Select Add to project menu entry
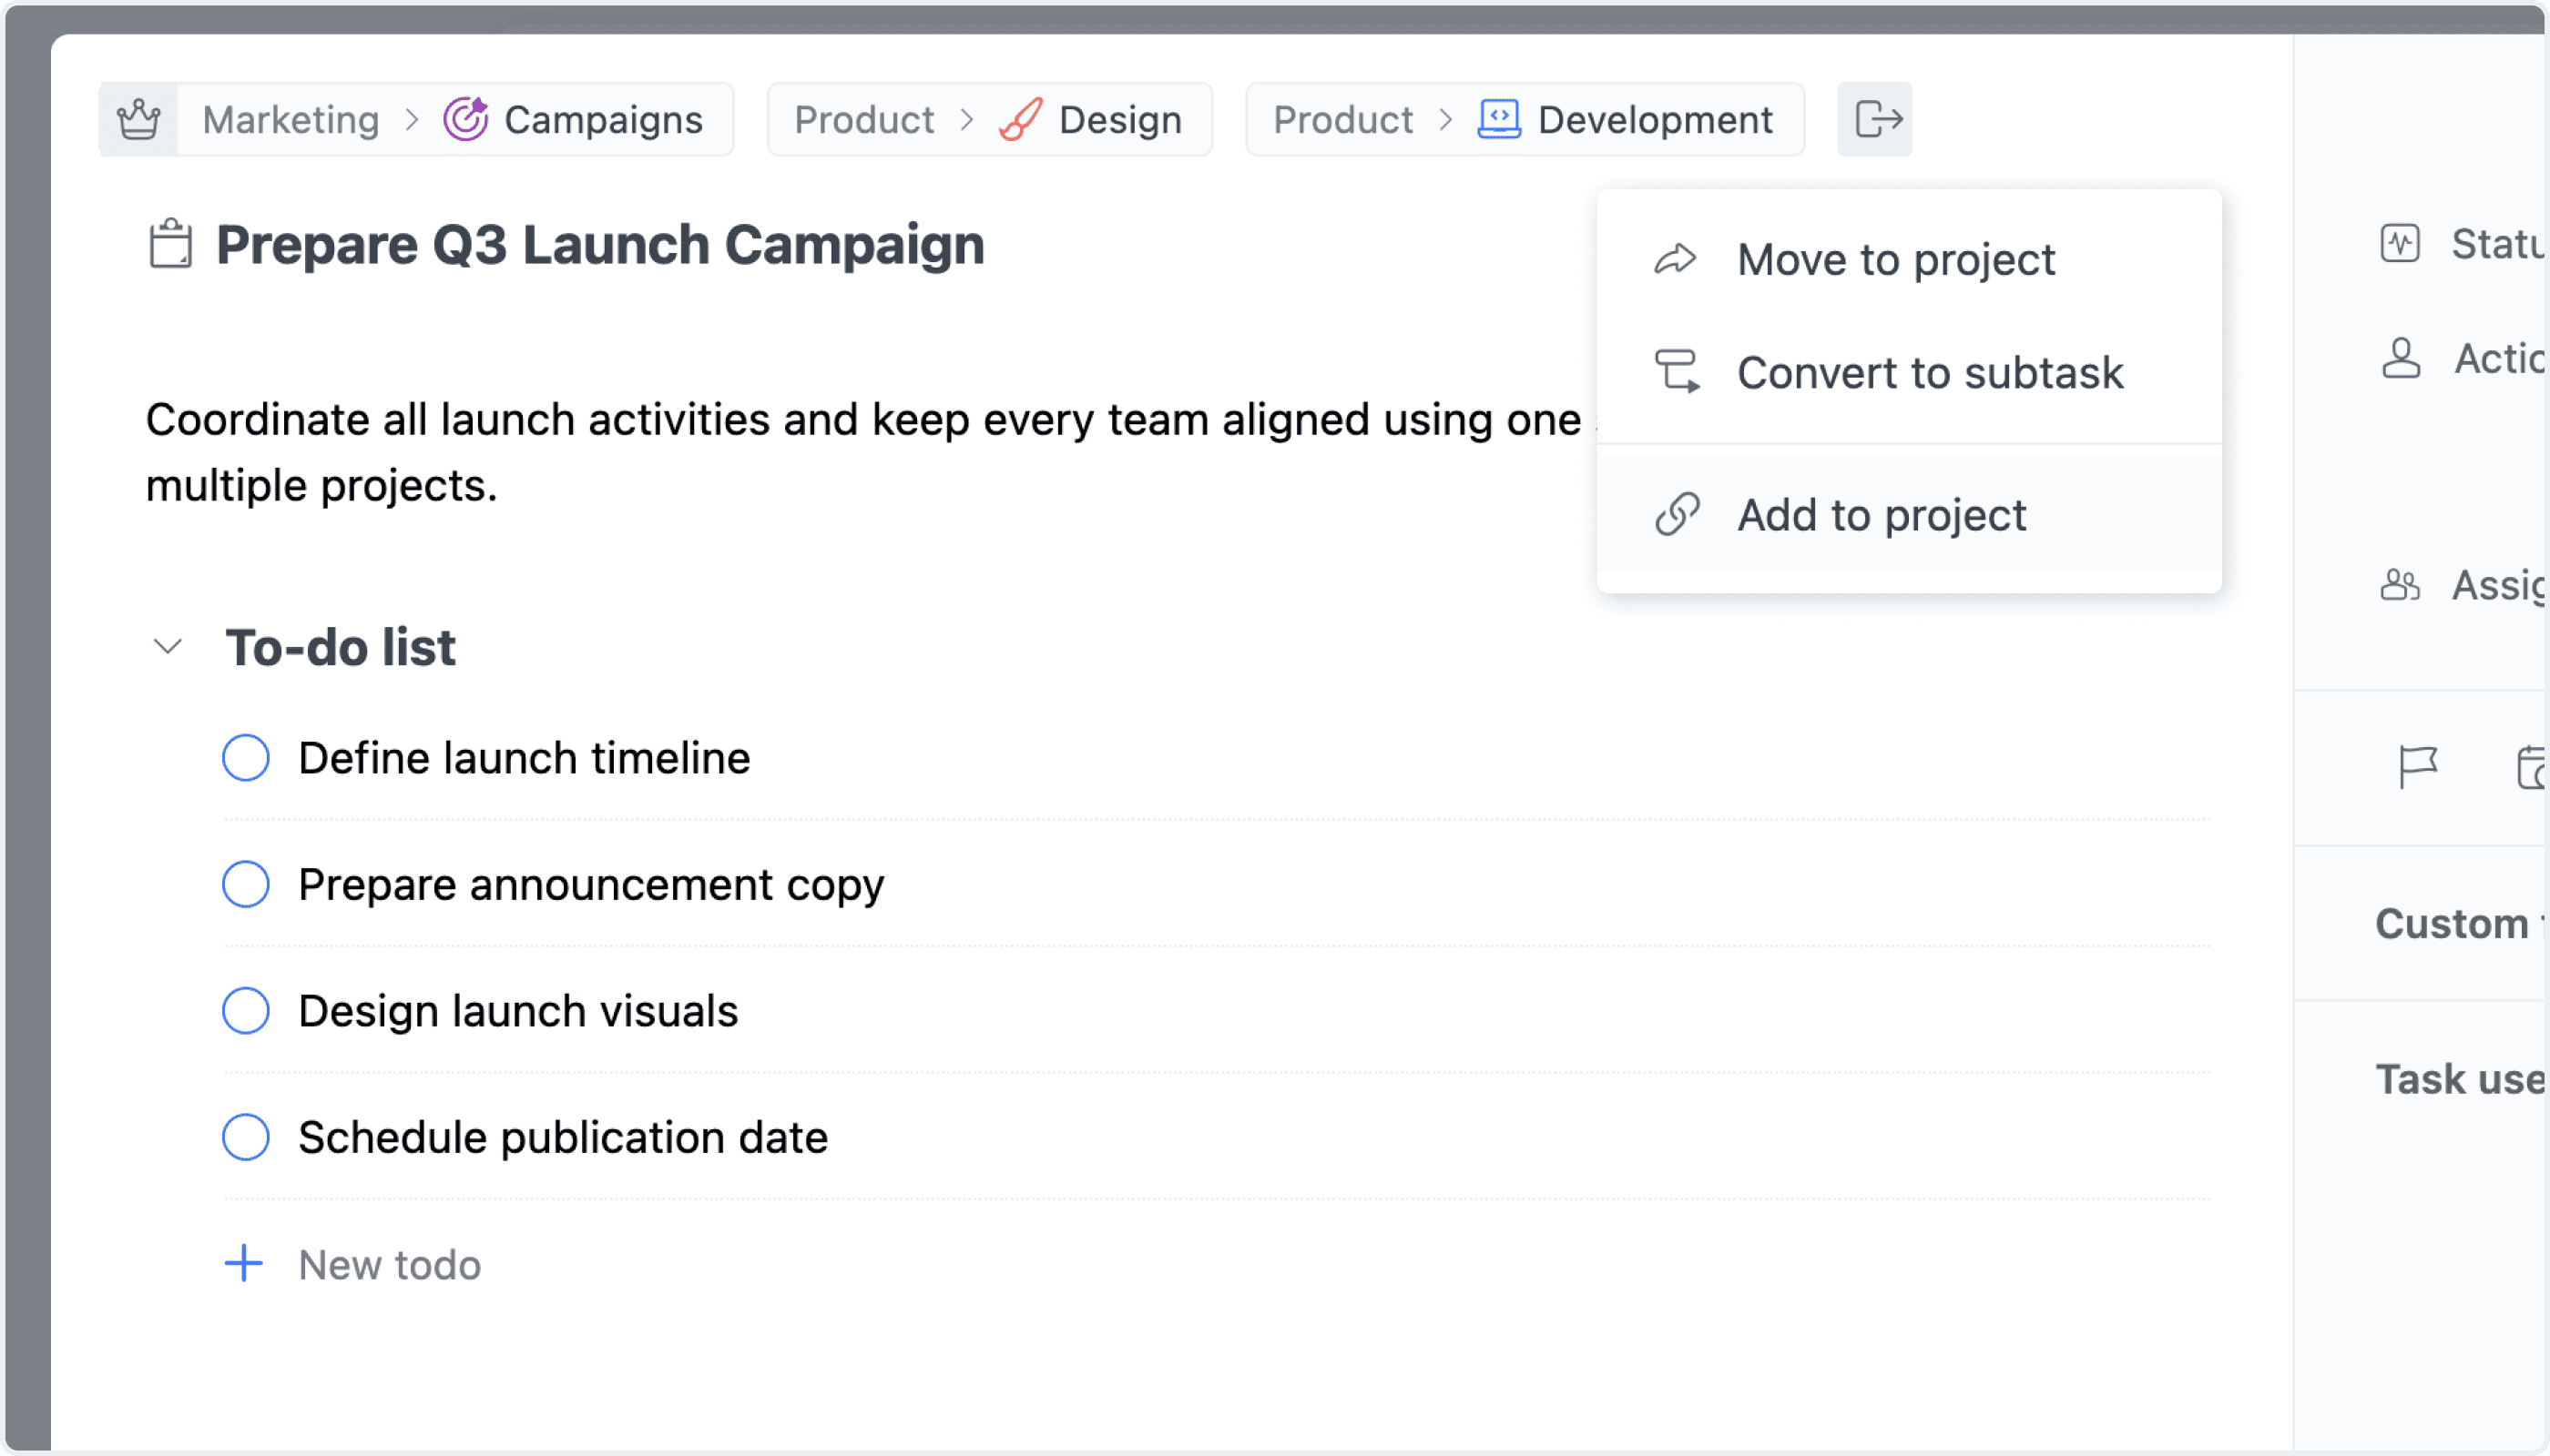 pyautogui.click(x=1910, y=515)
